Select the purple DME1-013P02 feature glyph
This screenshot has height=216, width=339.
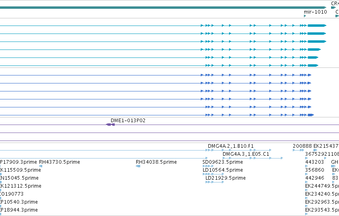point(110,125)
